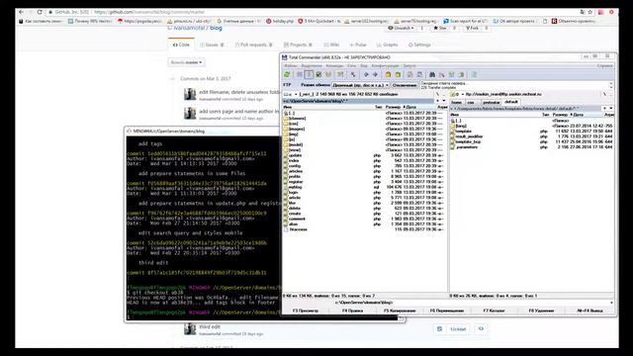Open the Unwatch dropdown on GitHub
The height and width of the screenshot is (356, 633).
pos(401,29)
